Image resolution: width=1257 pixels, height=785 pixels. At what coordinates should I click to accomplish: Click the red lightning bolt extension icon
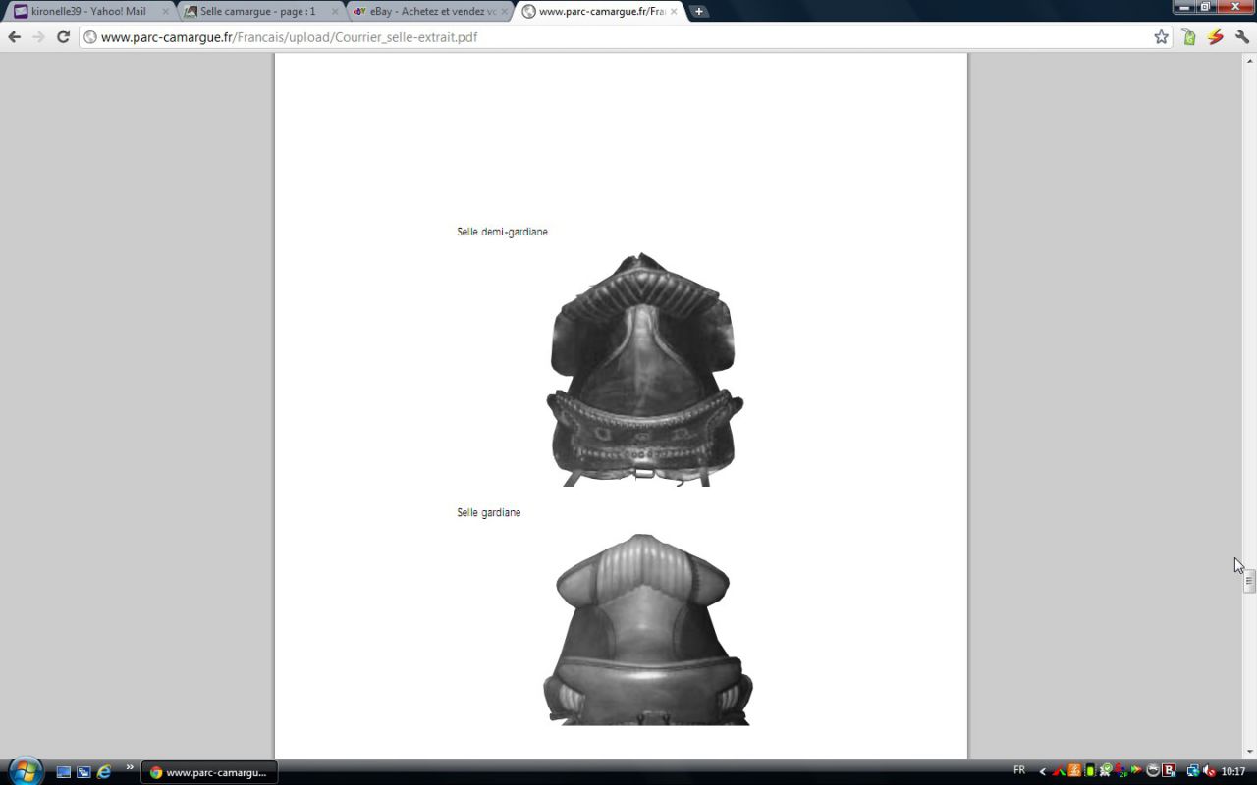point(1216,37)
